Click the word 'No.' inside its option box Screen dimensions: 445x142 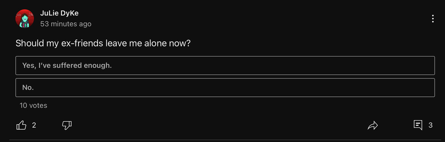[x=28, y=87]
